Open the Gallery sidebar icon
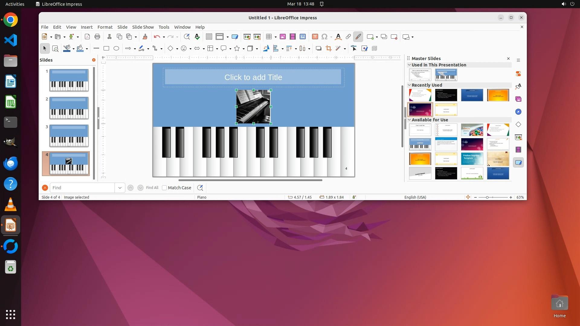Screen dimensions: 580x326 [518, 99]
